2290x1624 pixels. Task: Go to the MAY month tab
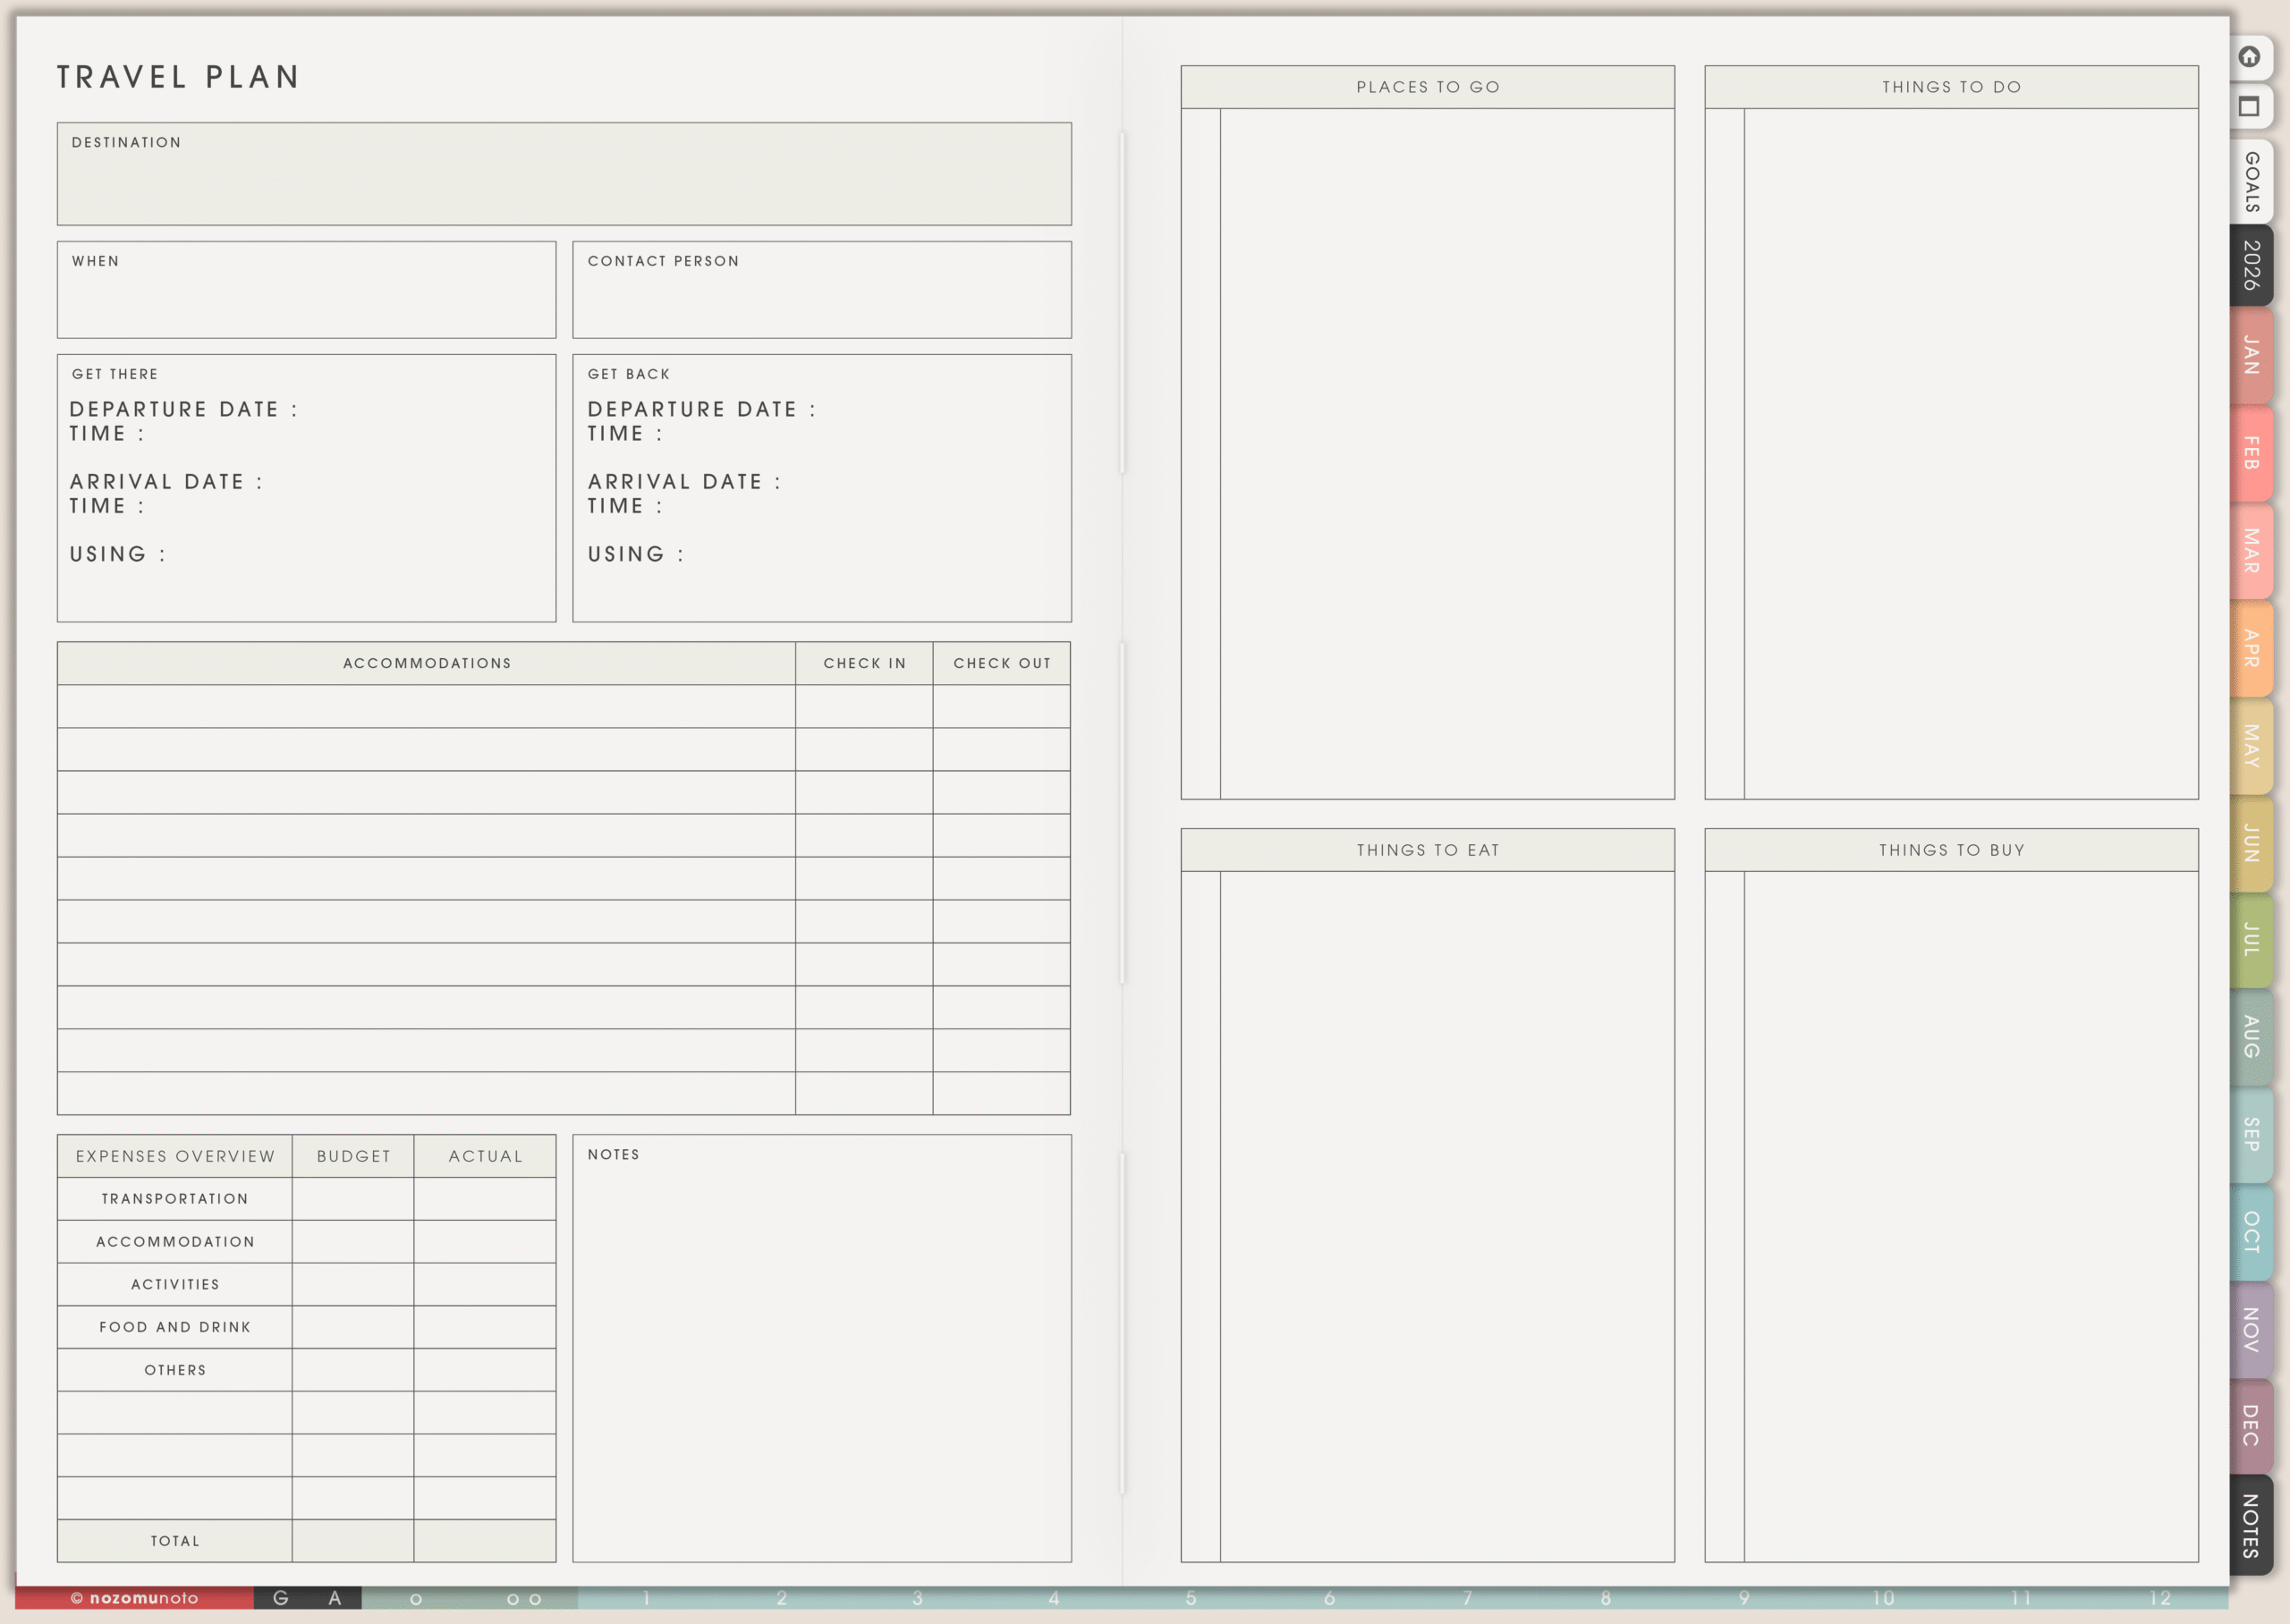pos(2252,746)
